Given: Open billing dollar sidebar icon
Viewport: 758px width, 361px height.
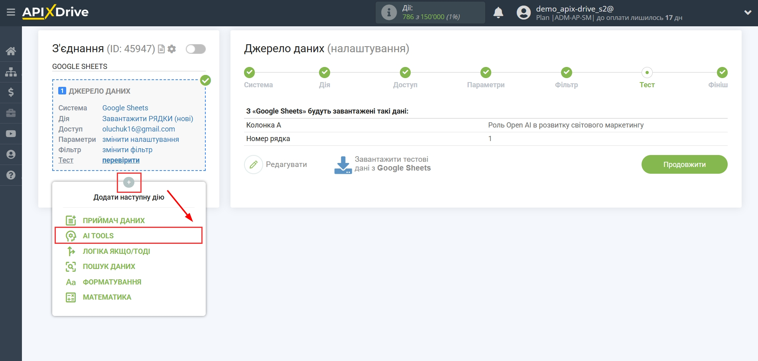Looking at the screenshot, I should point(11,92).
